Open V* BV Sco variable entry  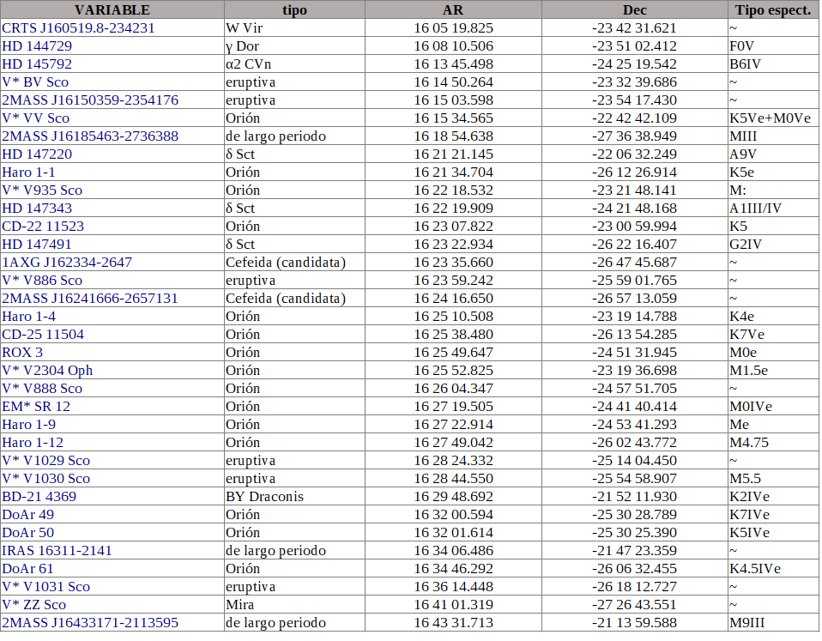tap(35, 82)
